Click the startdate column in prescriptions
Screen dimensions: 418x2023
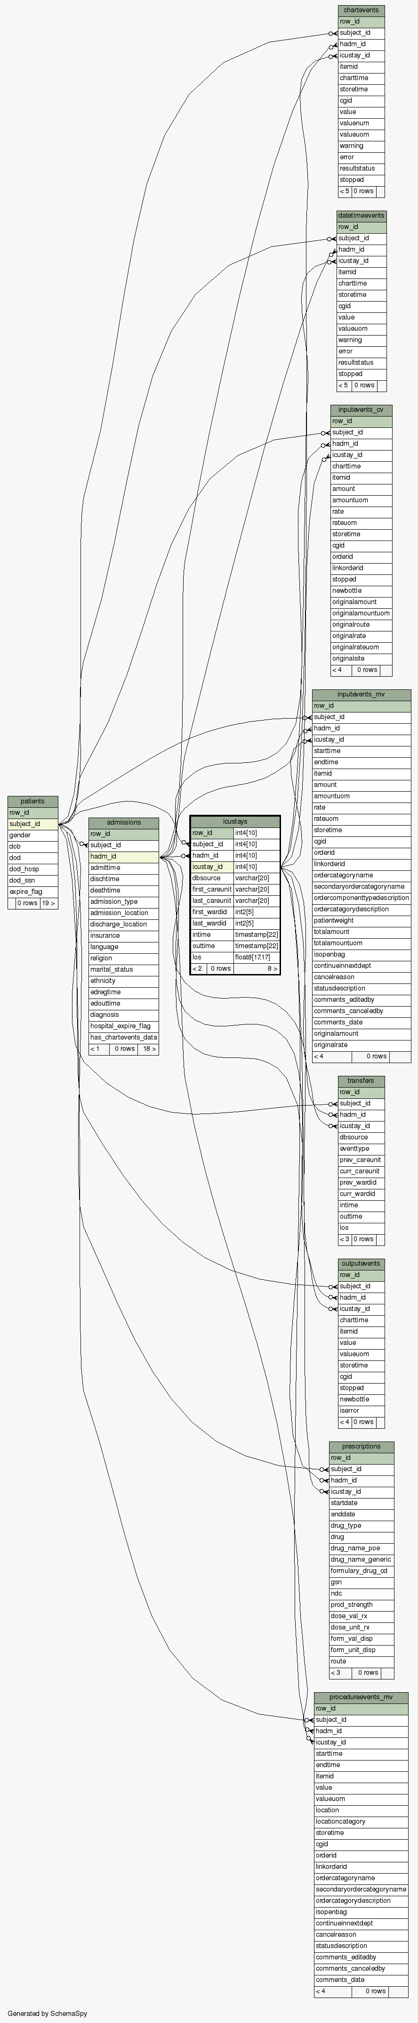(x=361, y=1502)
